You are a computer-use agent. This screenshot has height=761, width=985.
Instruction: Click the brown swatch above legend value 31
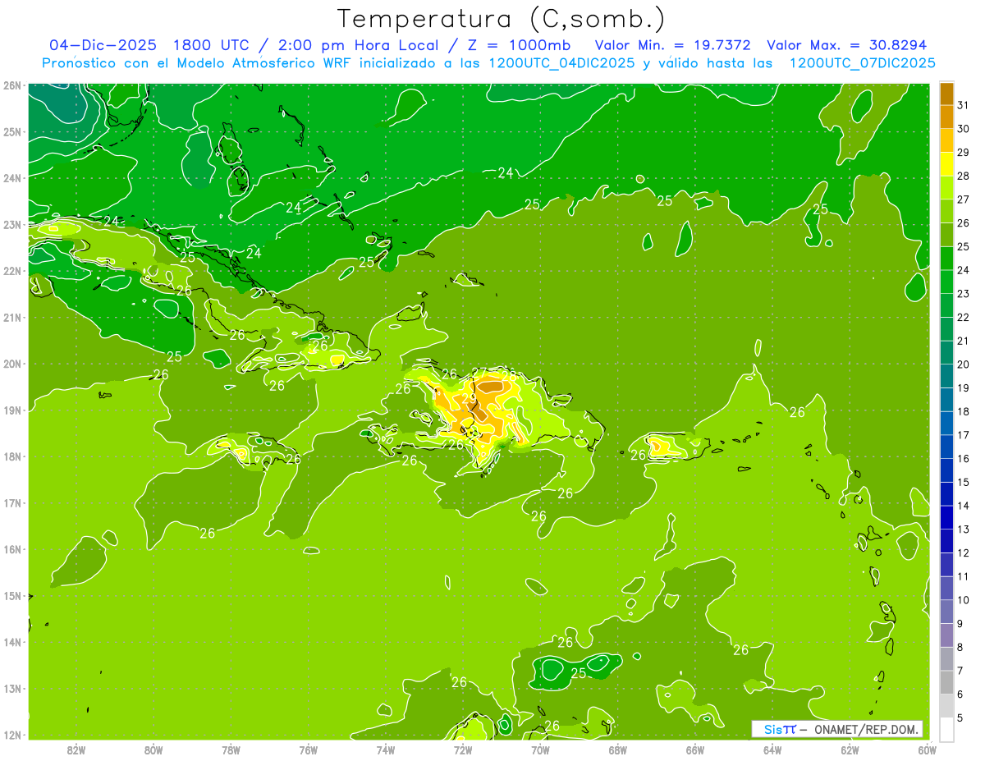coord(946,94)
